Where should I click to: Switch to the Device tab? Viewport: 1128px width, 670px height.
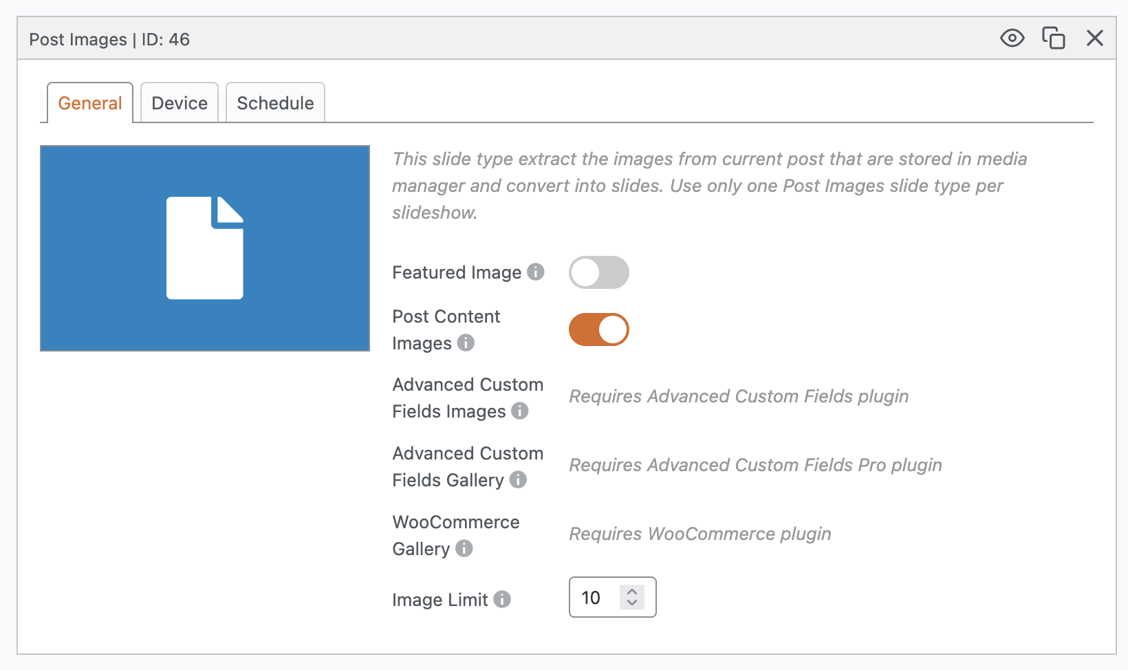[180, 103]
